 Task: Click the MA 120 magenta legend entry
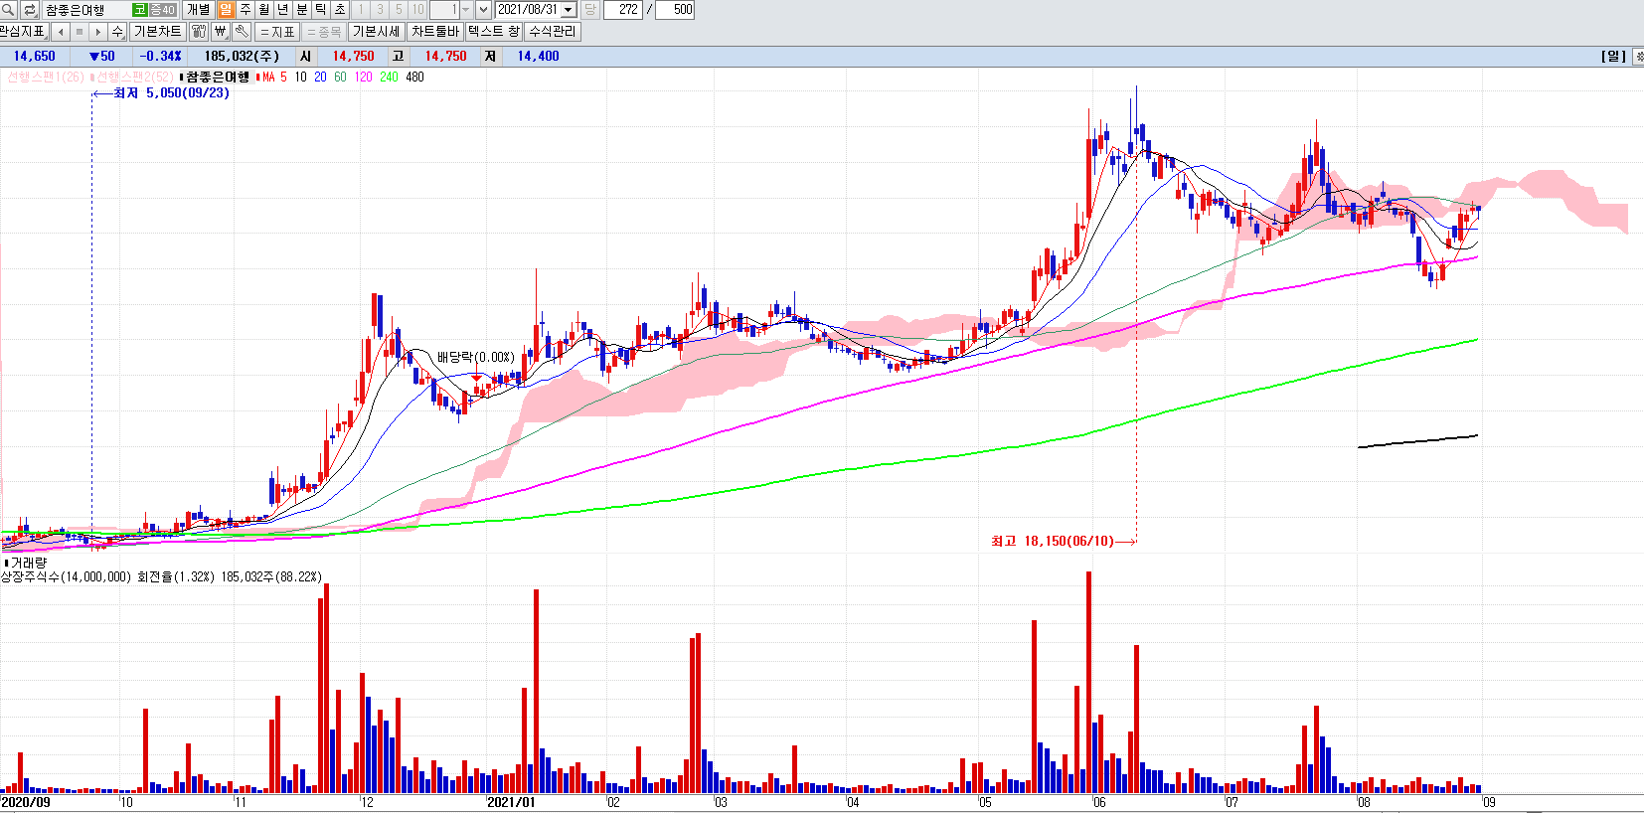click(363, 77)
